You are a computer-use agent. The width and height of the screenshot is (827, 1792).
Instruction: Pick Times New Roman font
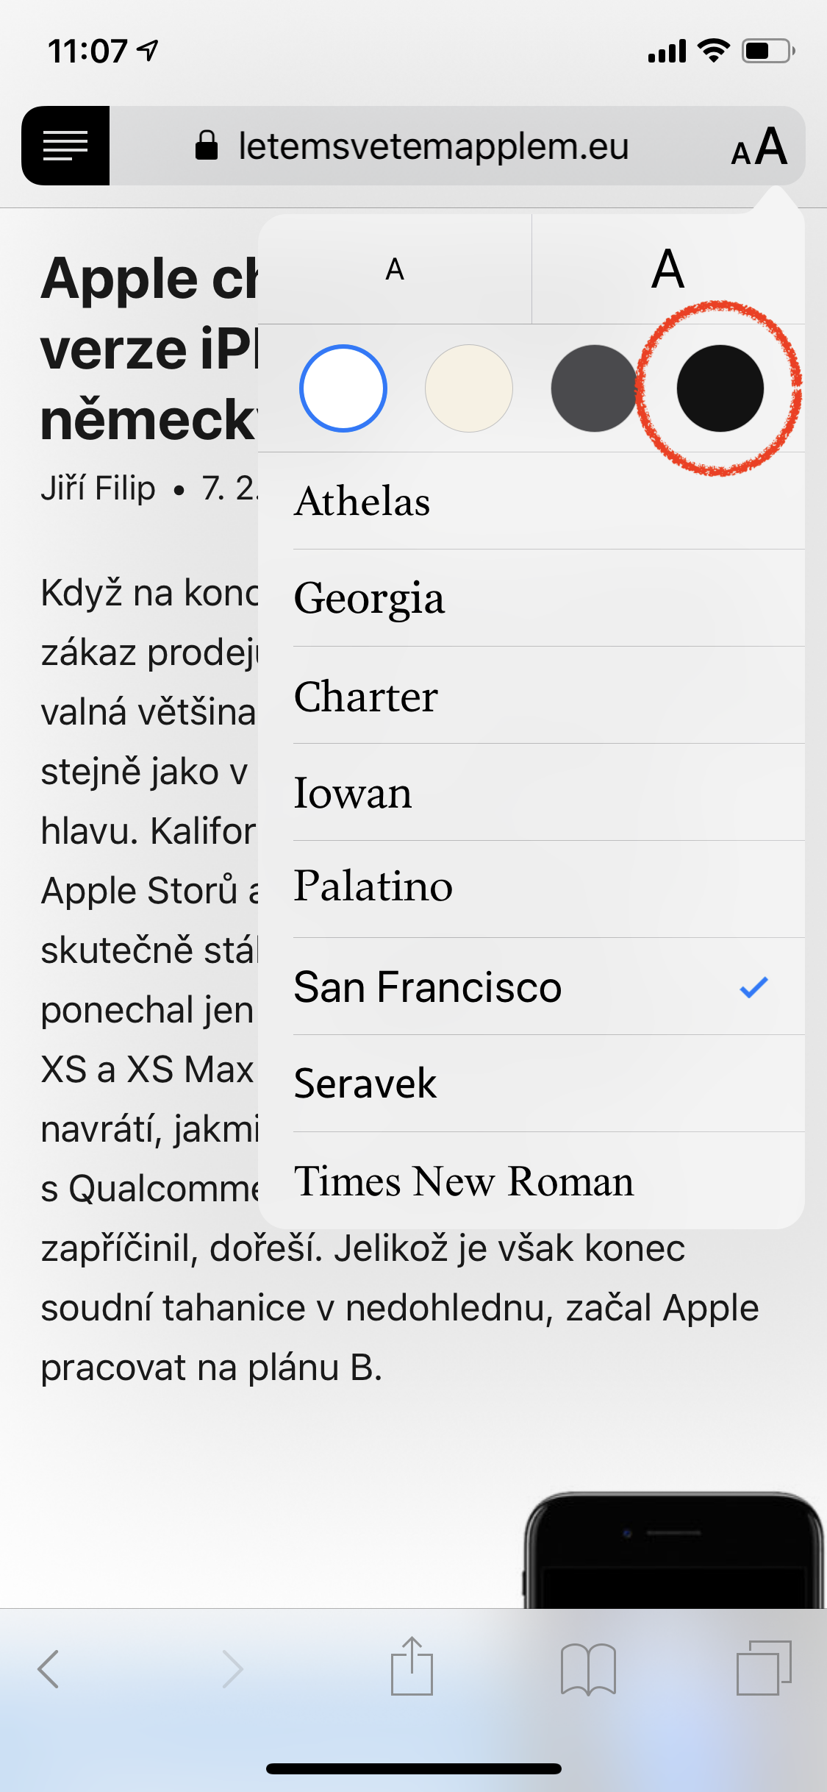(464, 1181)
